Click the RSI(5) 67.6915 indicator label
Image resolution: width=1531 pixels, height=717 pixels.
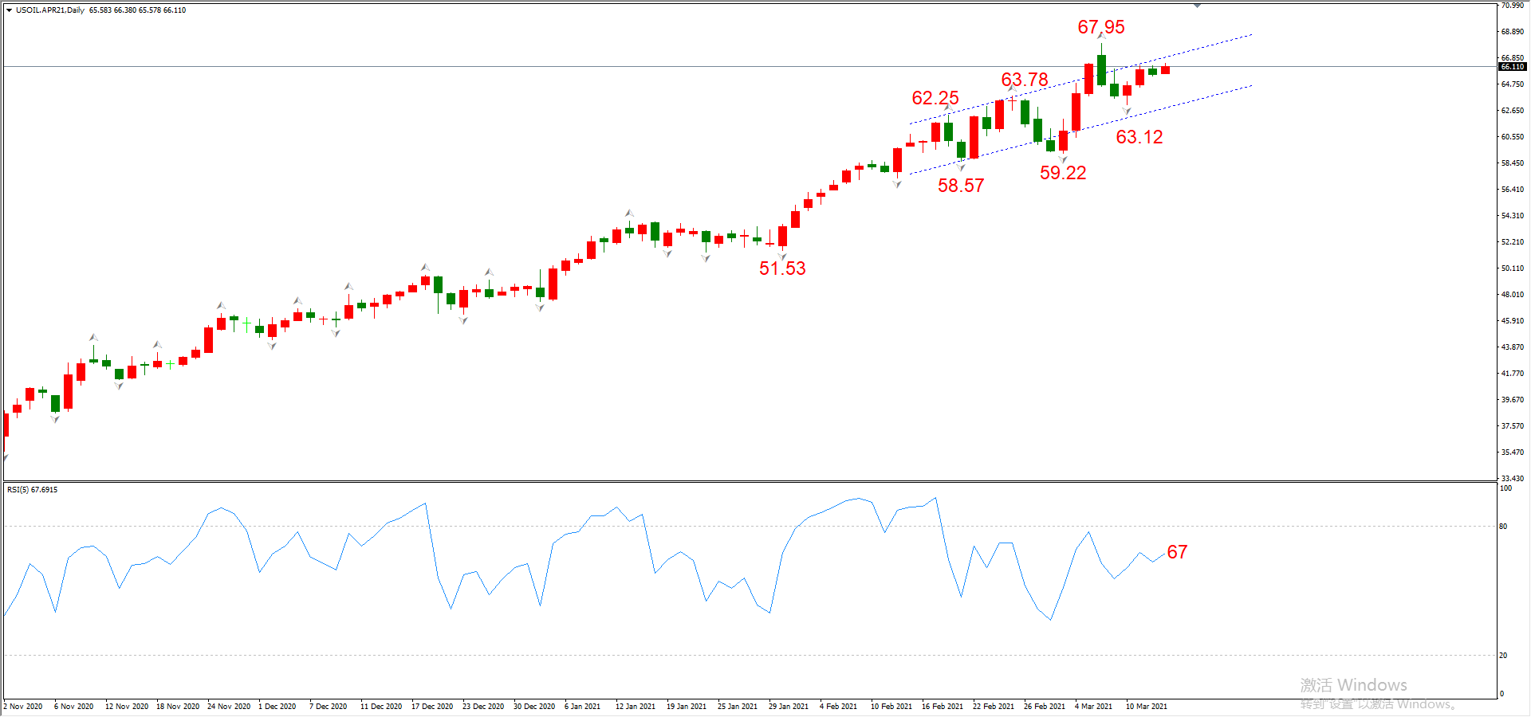pyautogui.click(x=33, y=490)
